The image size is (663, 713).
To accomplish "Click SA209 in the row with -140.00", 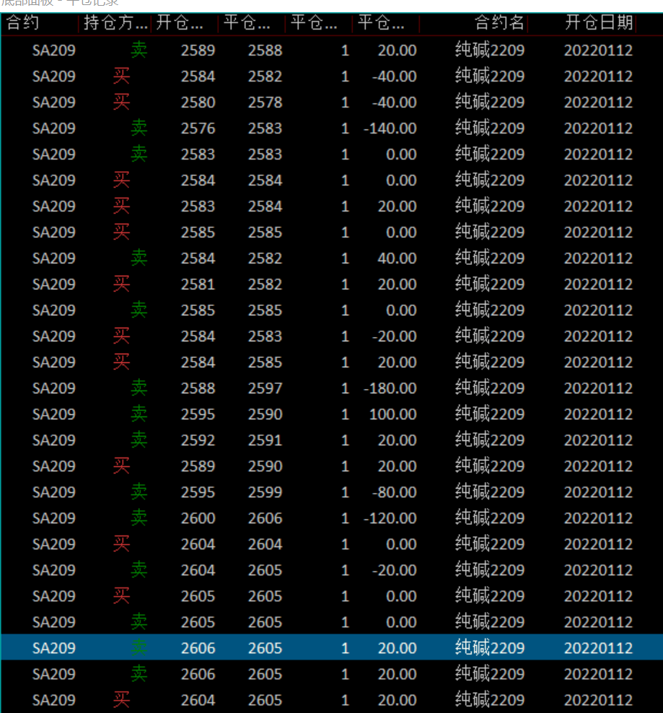I will (x=53, y=128).
